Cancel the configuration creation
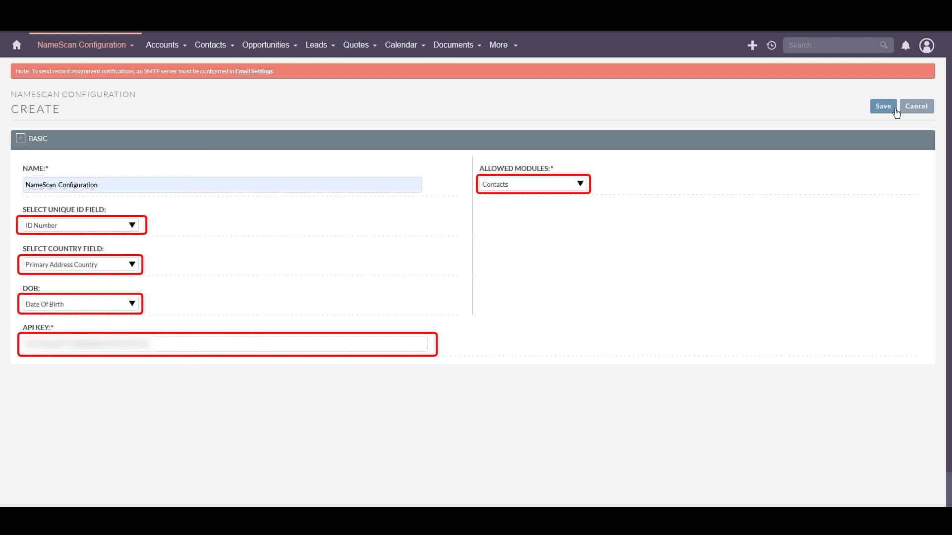The image size is (952, 535). click(x=916, y=106)
